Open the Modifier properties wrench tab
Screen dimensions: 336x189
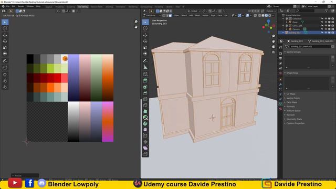click(280, 85)
